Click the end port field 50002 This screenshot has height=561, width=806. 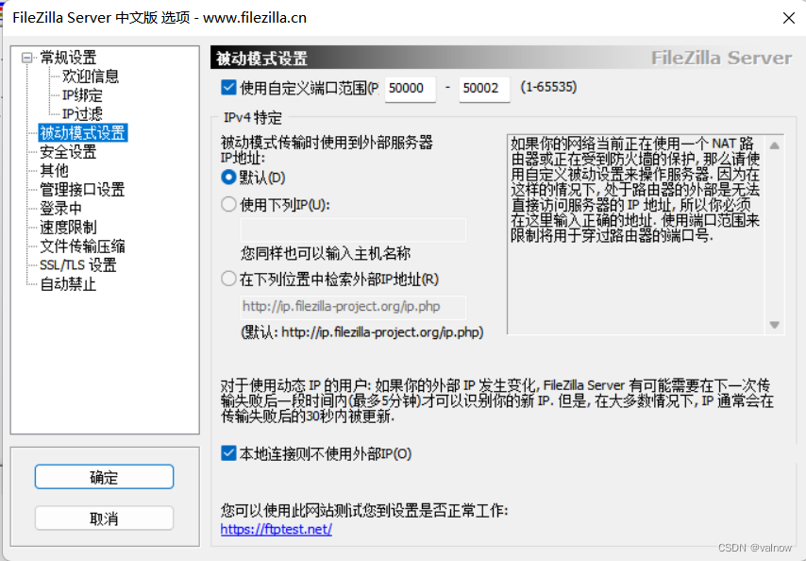point(484,89)
